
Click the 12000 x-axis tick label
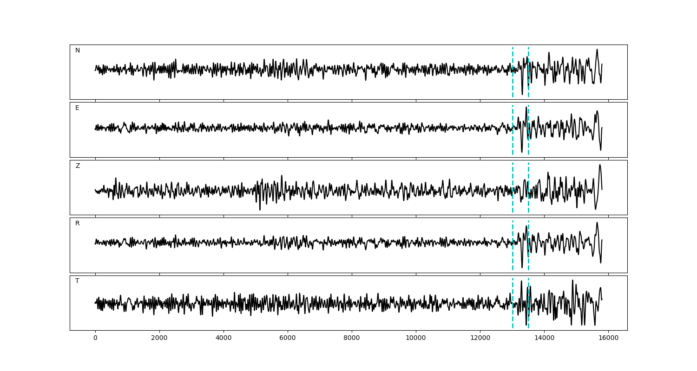pyautogui.click(x=480, y=339)
